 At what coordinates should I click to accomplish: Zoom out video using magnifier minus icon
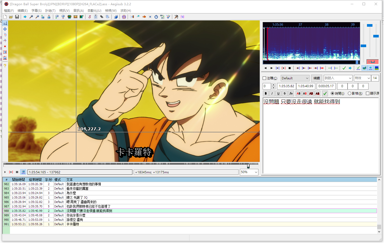pos(37,17)
